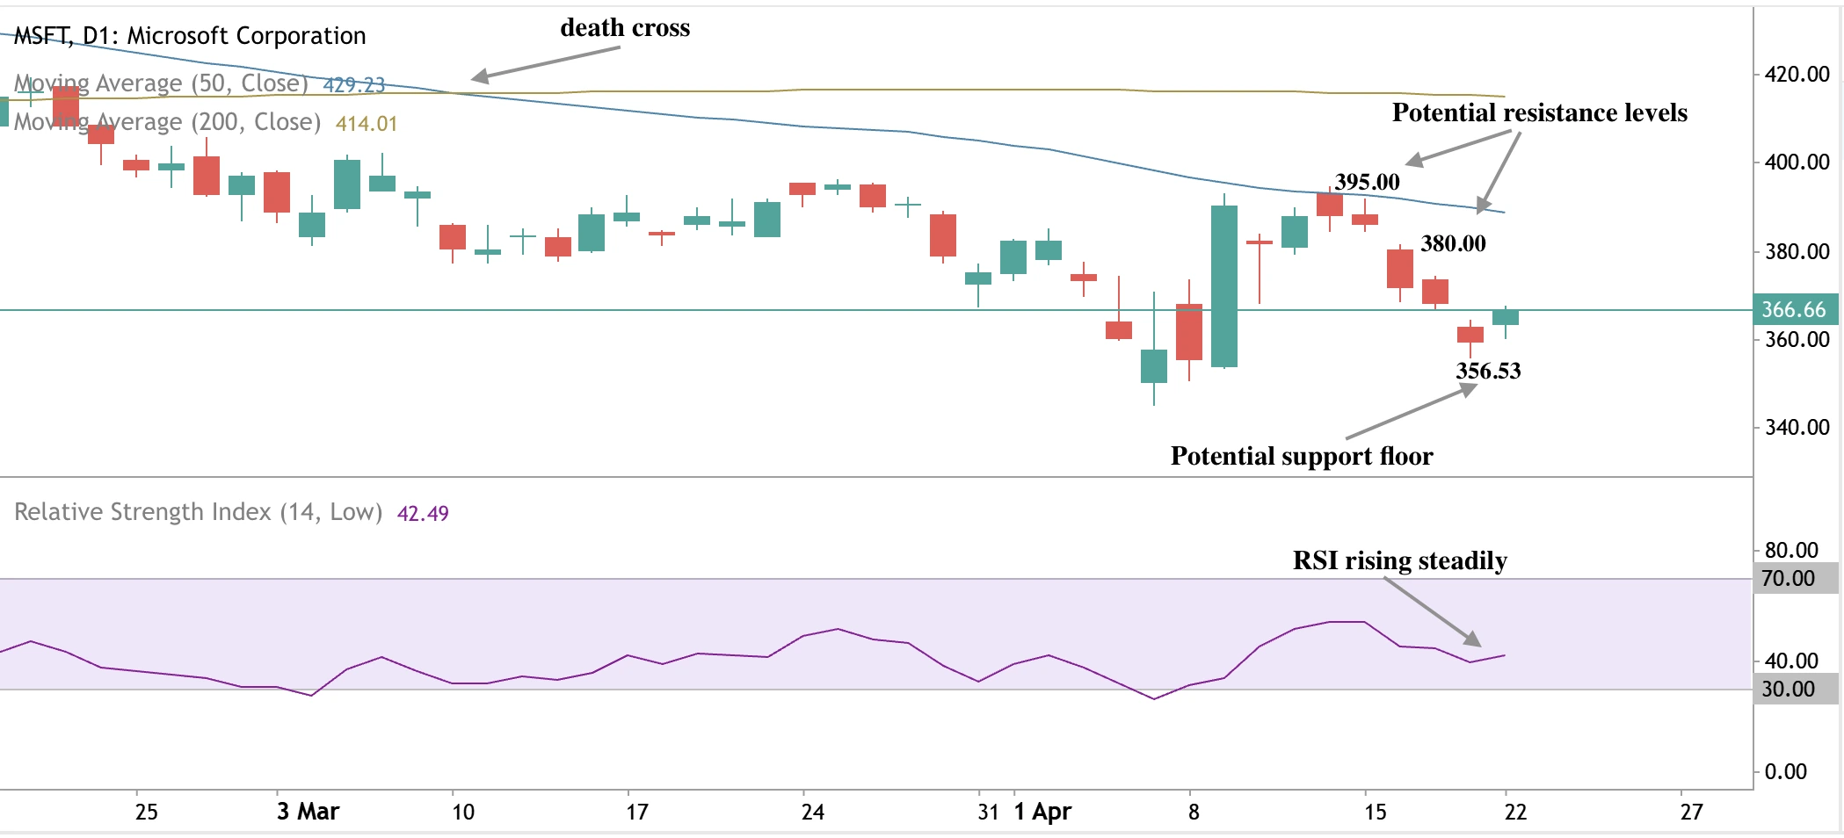This screenshot has width=1844, height=838.
Task: Click the Potential support floor annotation
Action: (1302, 457)
